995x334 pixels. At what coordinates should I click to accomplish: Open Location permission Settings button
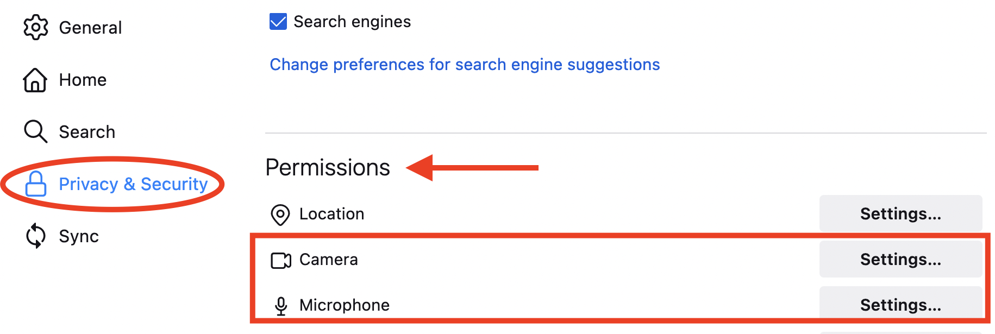click(x=900, y=213)
